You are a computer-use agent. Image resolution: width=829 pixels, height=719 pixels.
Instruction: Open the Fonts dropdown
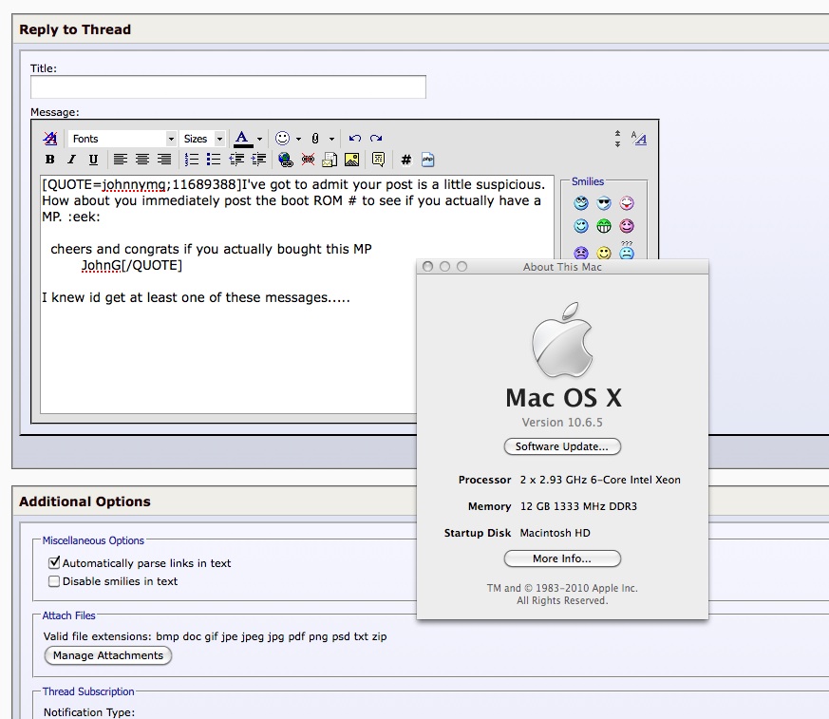[122, 139]
